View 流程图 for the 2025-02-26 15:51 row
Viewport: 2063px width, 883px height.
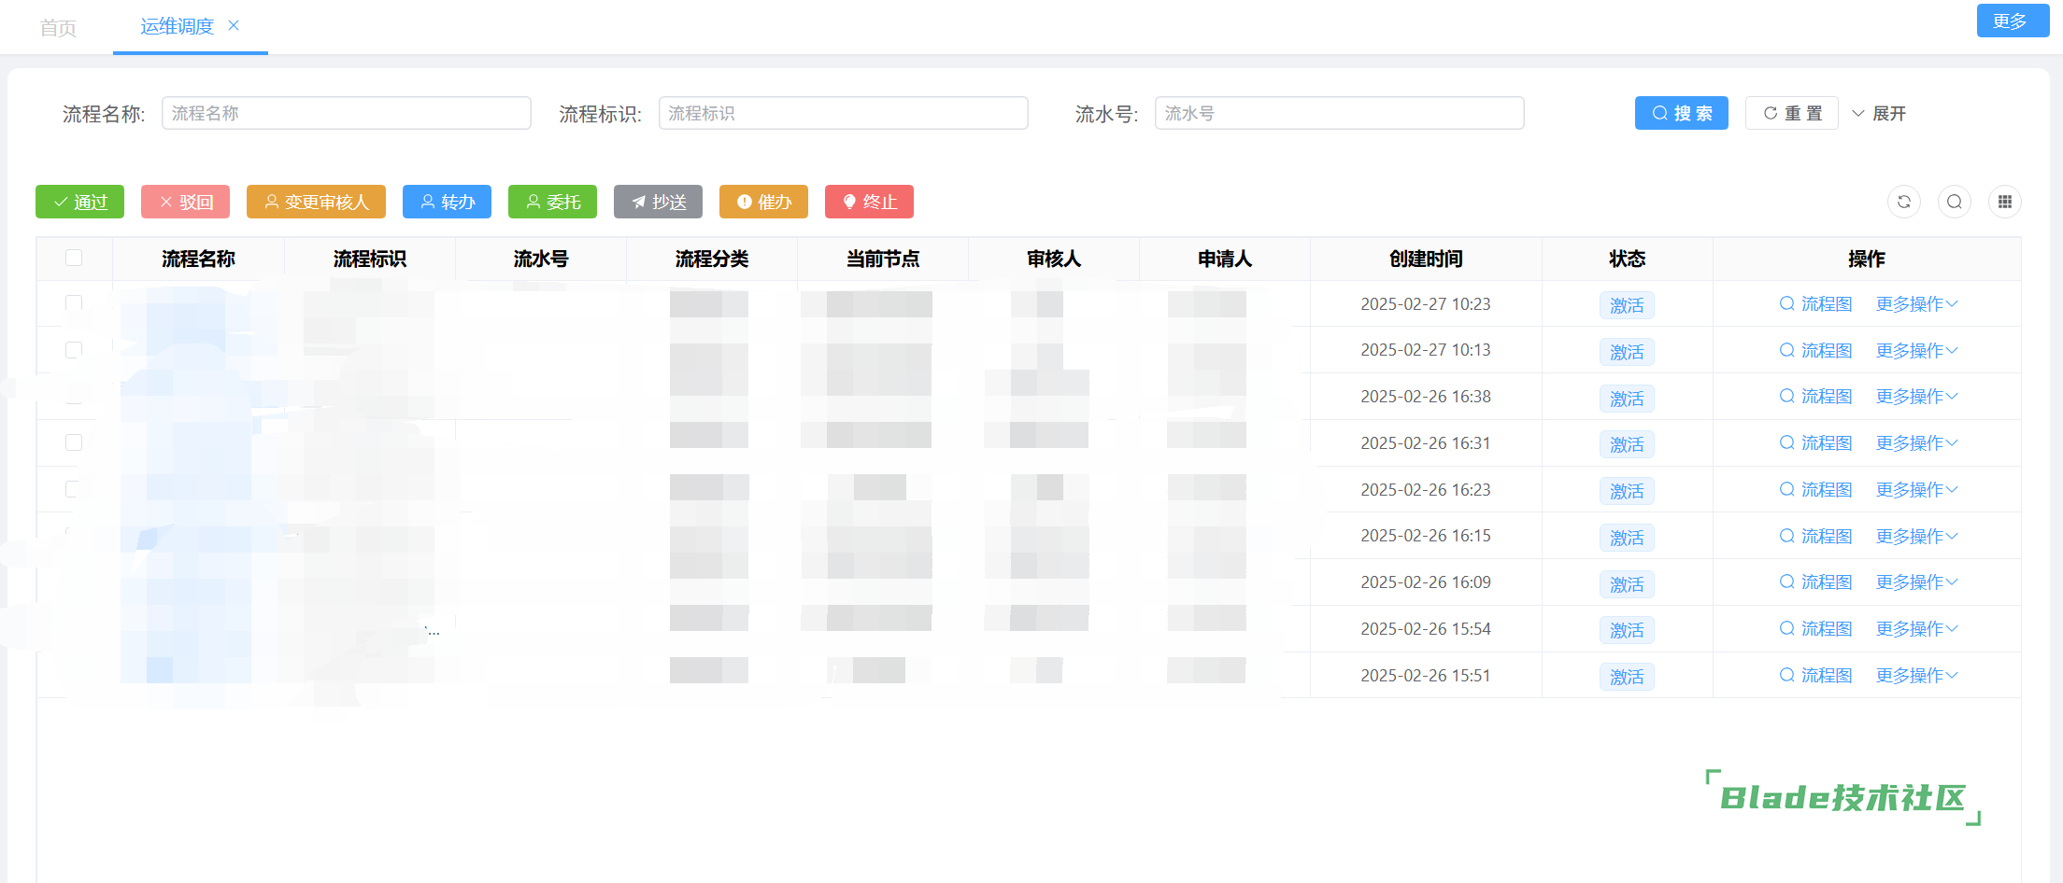[1815, 675]
